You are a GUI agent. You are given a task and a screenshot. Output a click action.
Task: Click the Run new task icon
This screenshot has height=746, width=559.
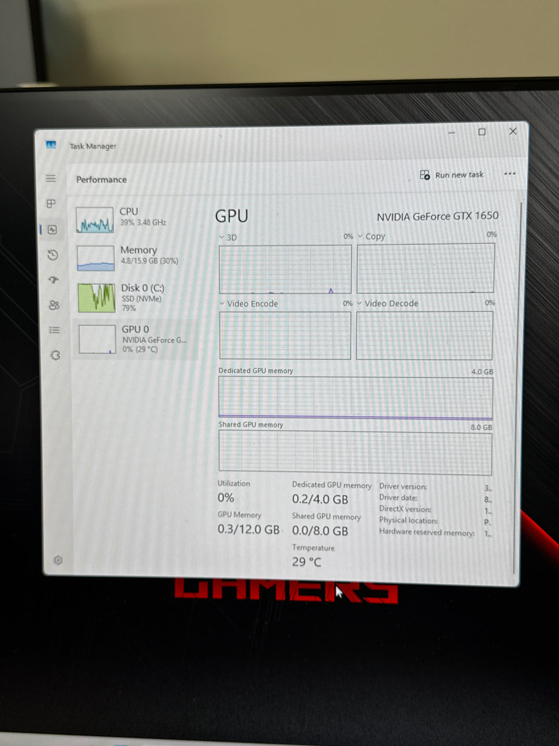[x=425, y=175]
